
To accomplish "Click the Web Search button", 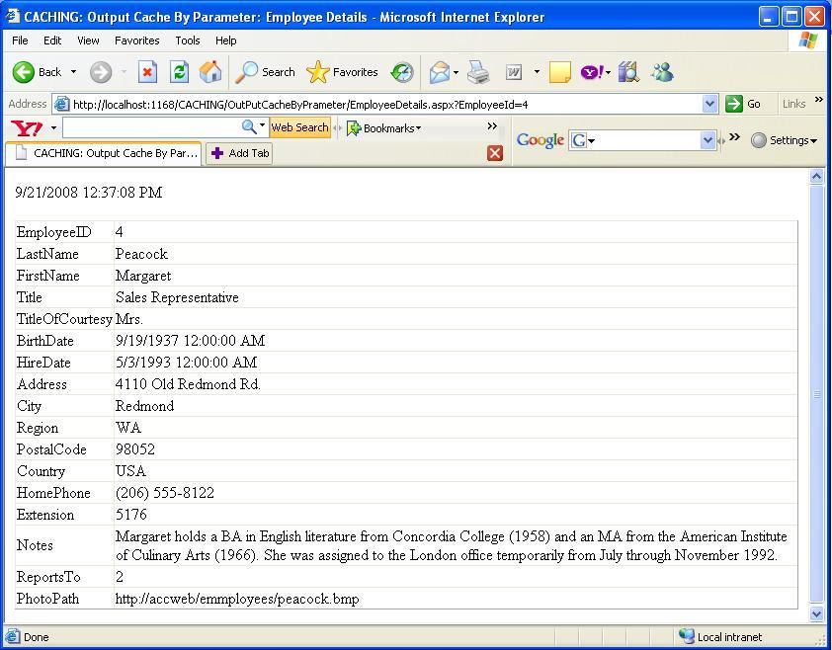I will (x=299, y=127).
